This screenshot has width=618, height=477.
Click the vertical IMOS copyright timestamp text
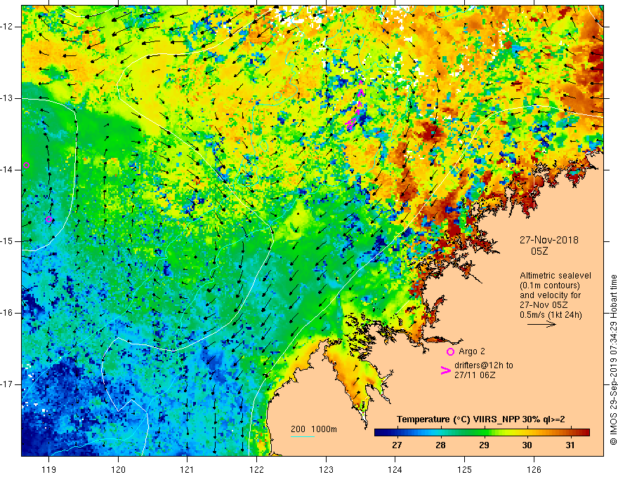pyautogui.click(x=613, y=360)
